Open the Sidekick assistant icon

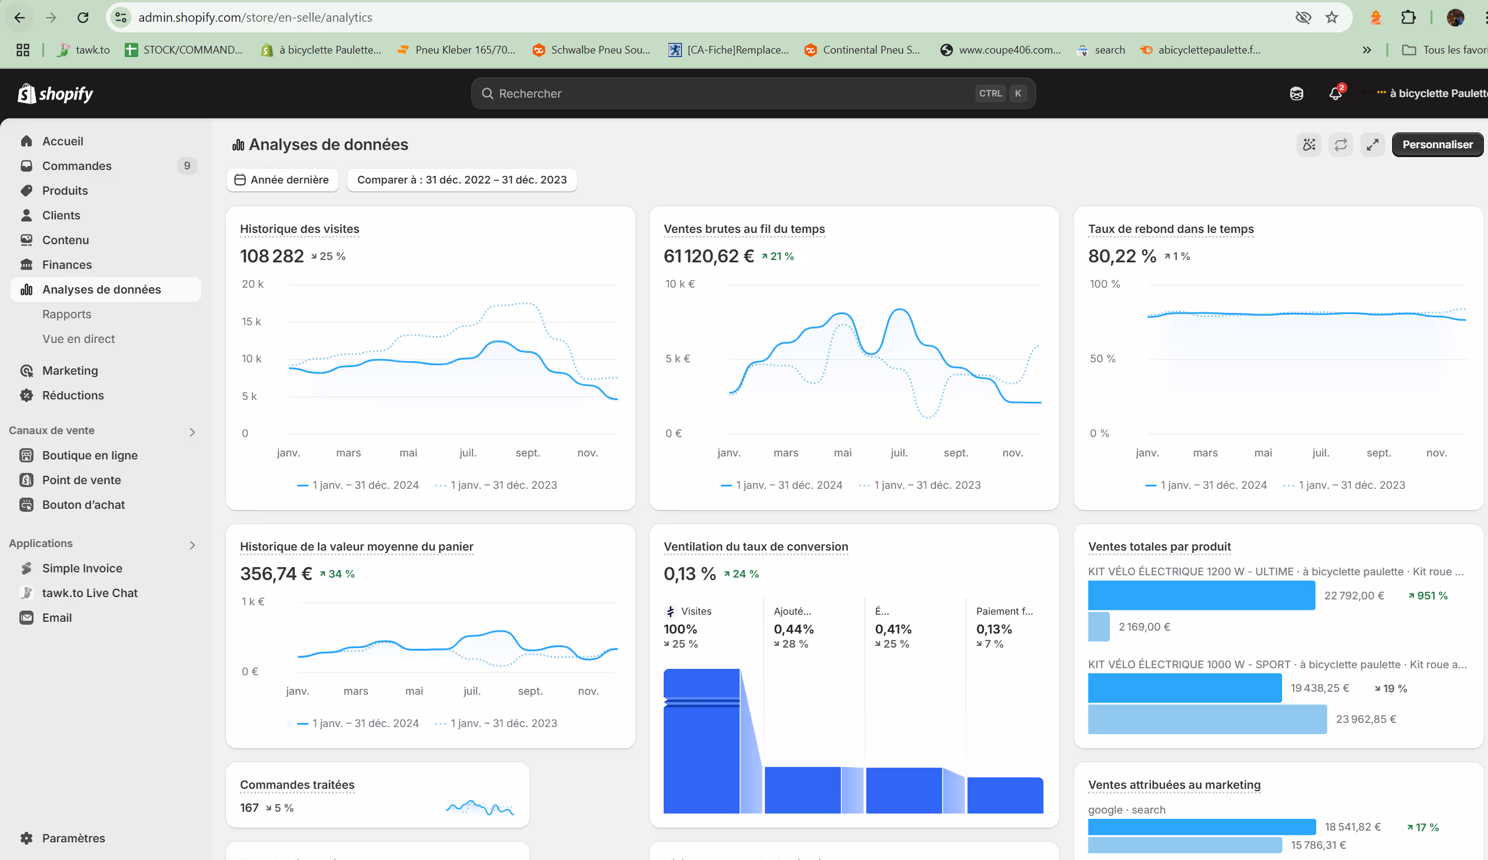pos(1296,94)
